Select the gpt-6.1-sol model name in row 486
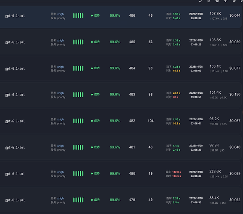Screen dimensions: 243x214 15,16
